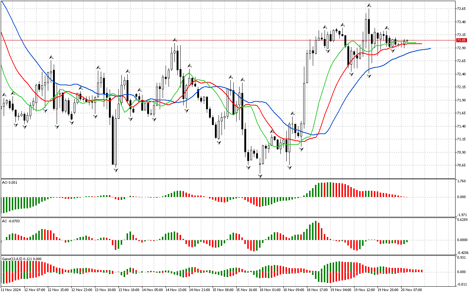
Task: Click the 14 Nov 21:00 time label
Action: point(199,290)
